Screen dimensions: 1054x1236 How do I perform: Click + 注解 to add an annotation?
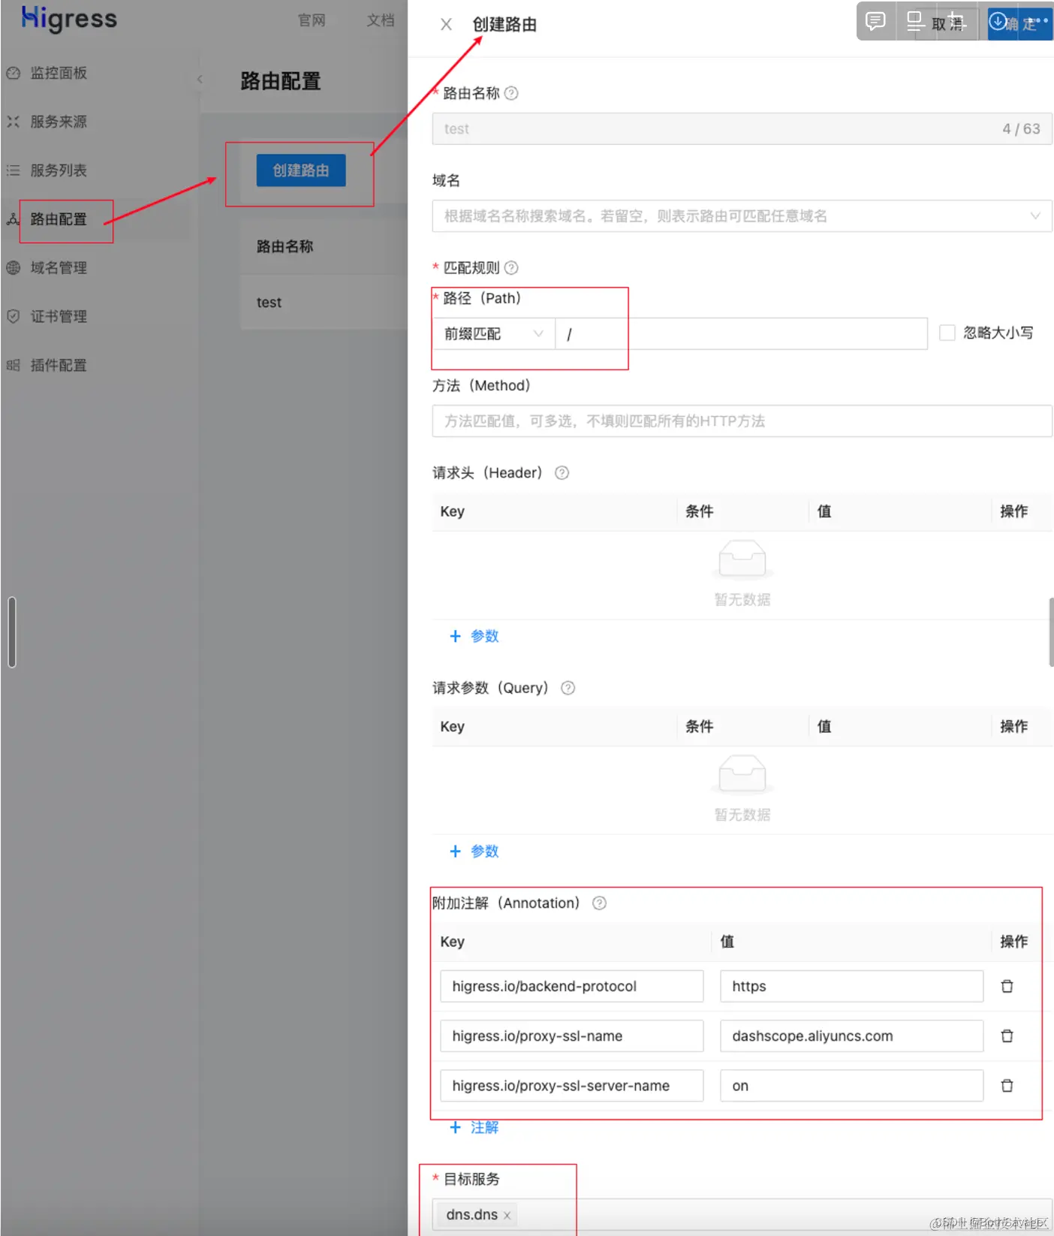tap(474, 1127)
